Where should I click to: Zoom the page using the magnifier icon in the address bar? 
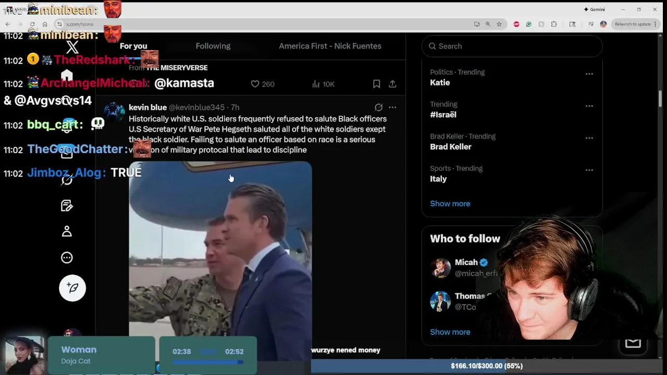point(488,24)
